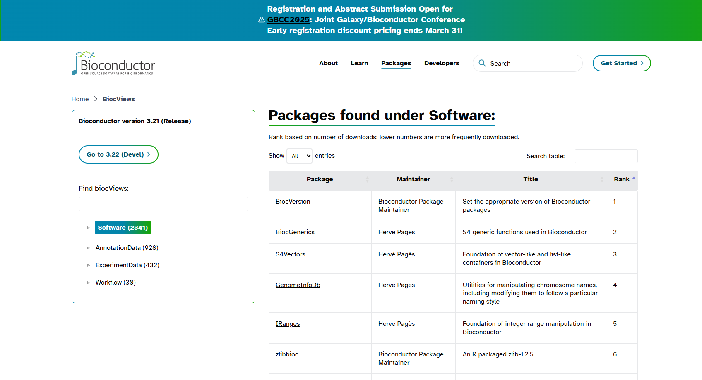
Task: Open the GBCC2025 conference link
Action: 288,20
